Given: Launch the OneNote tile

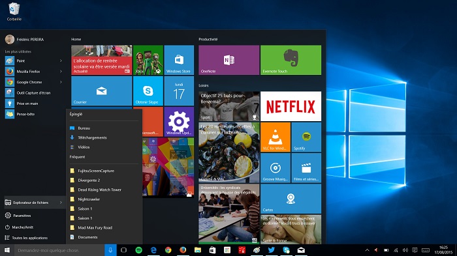Looking at the screenshot, I should 228,60.
